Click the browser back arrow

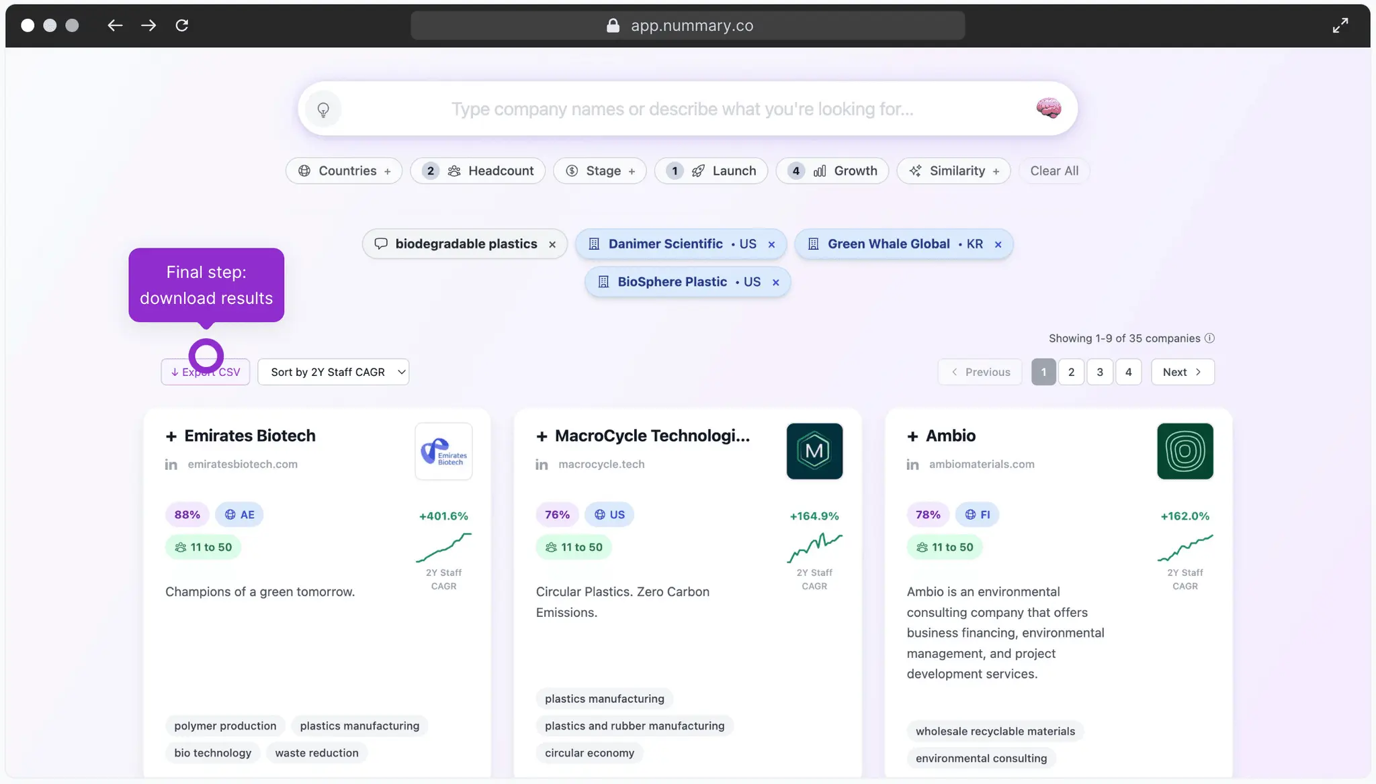pyautogui.click(x=115, y=26)
